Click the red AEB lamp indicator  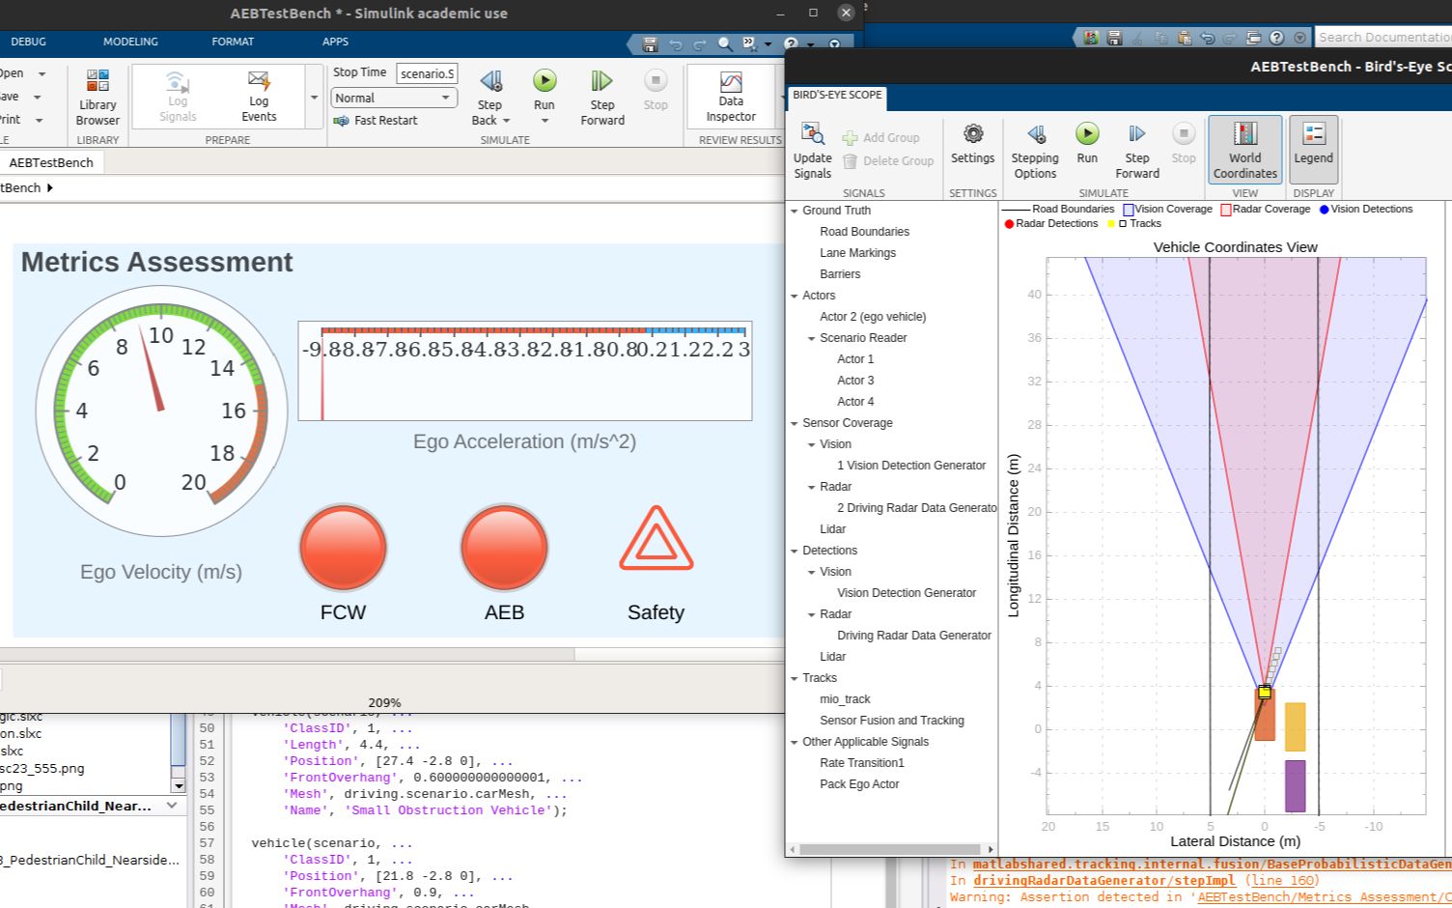pyautogui.click(x=504, y=547)
